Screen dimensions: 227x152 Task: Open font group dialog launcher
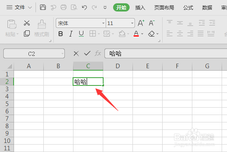pos(159,41)
